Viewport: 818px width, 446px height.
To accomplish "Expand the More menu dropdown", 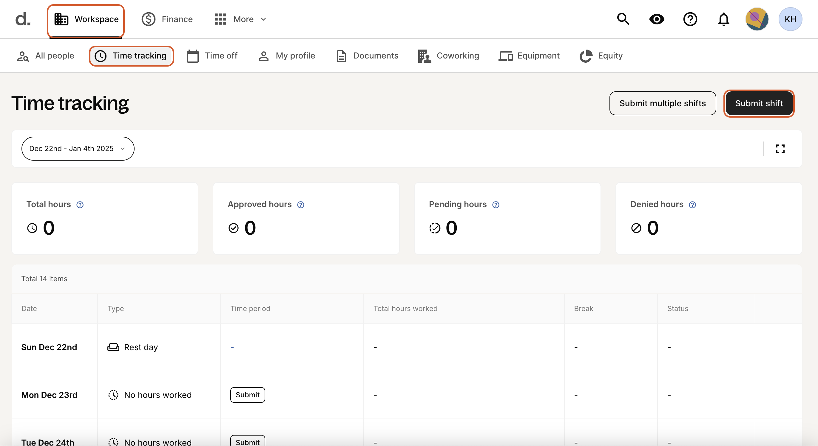I will [240, 19].
